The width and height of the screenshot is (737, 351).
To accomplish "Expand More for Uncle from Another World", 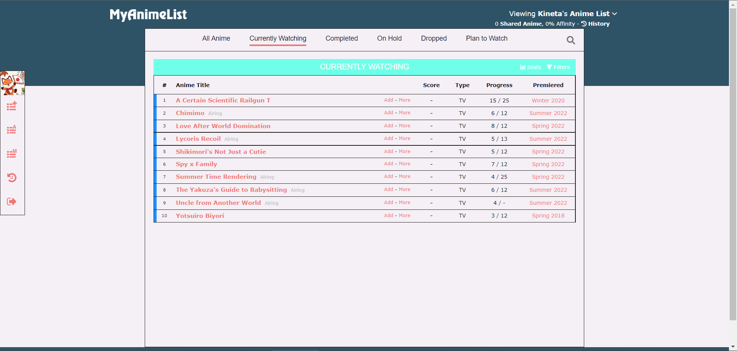I will (x=405, y=203).
